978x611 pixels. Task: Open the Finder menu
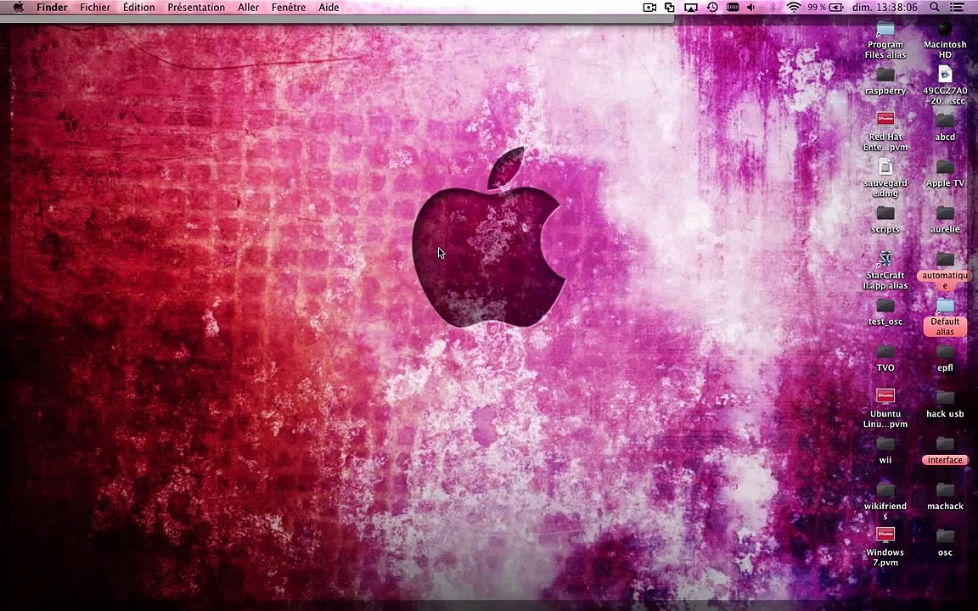52,8
